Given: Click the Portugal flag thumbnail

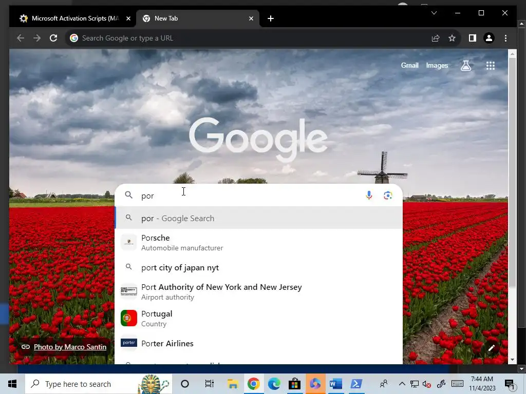Looking at the screenshot, I should click(129, 318).
